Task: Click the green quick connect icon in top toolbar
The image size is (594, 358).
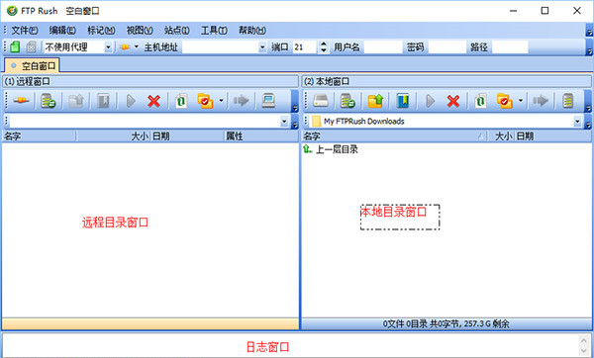Action: click(x=15, y=46)
